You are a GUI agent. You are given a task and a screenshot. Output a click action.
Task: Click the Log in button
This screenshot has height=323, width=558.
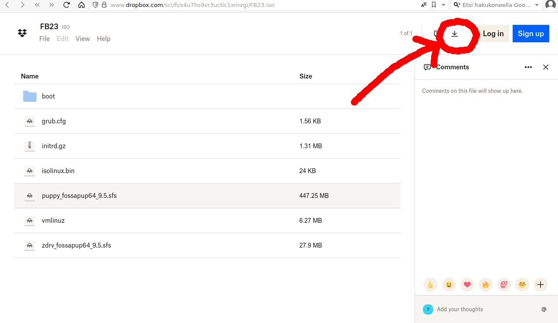click(x=493, y=34)
